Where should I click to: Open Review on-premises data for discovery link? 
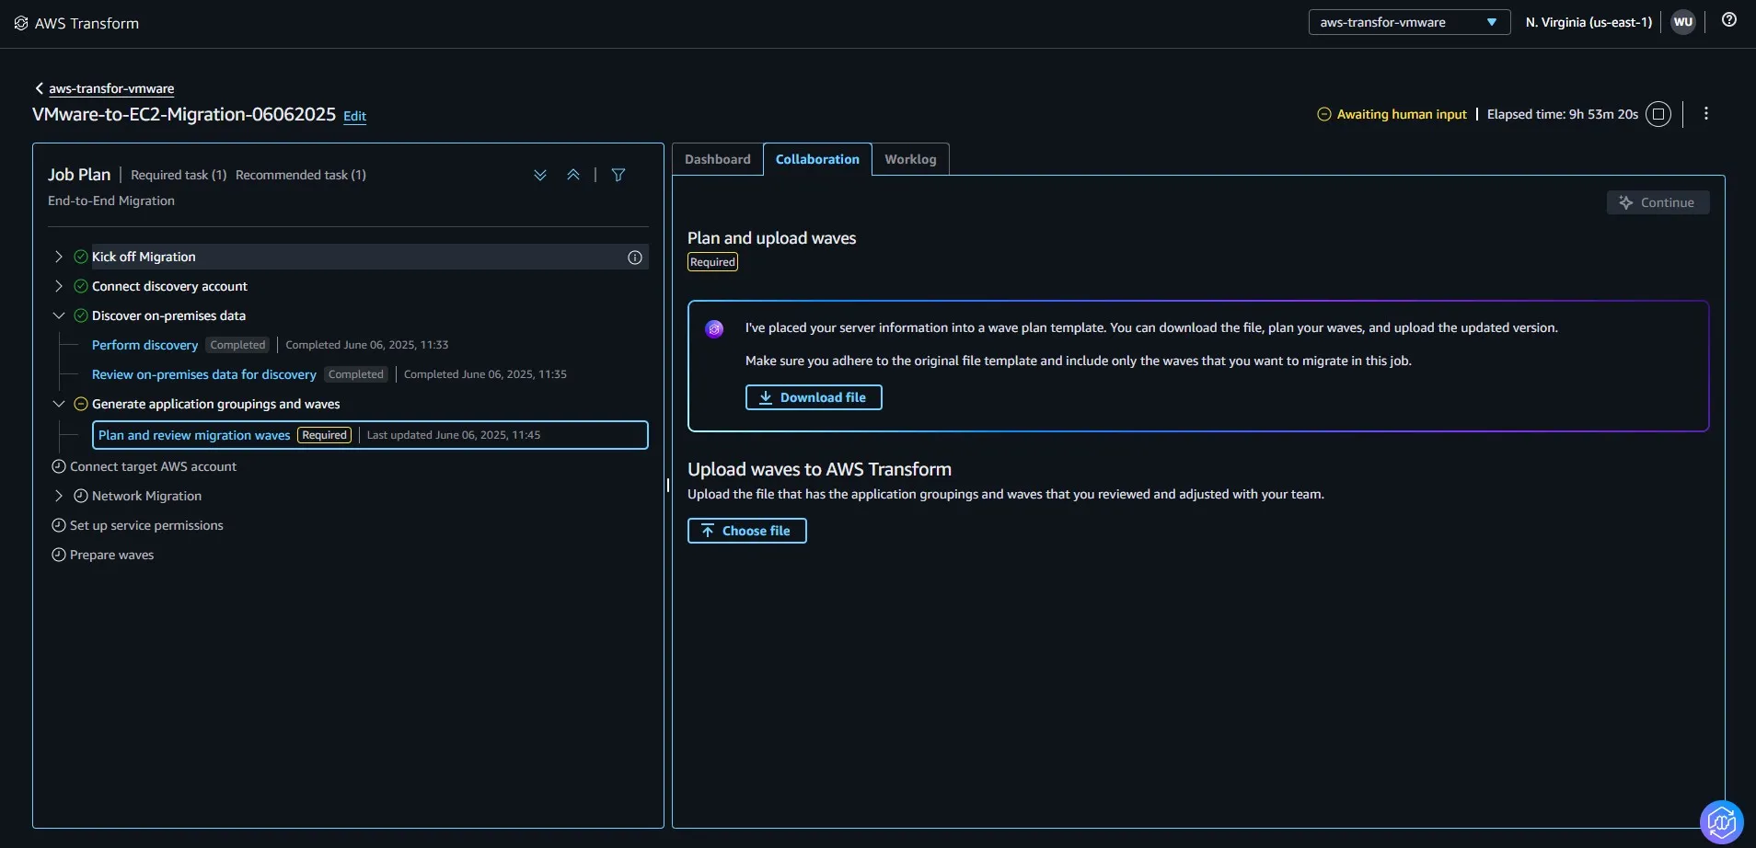(204, 374)
